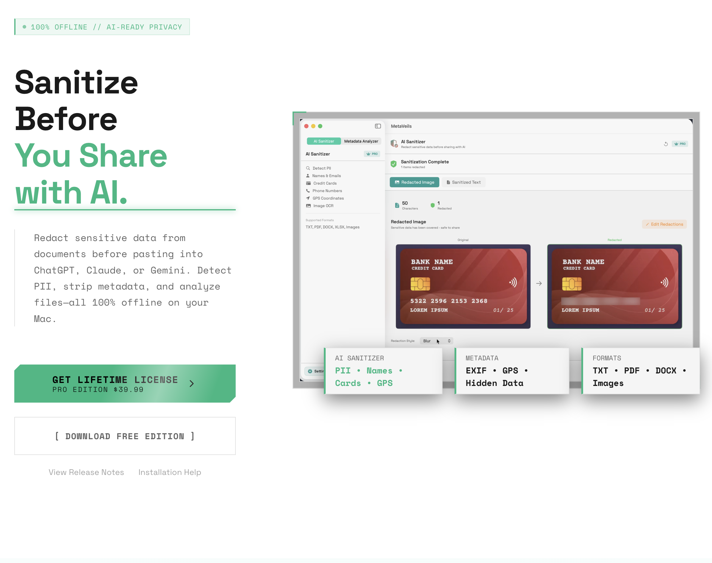
Task: Click the Image OCR icon
Action: point(308,206)
